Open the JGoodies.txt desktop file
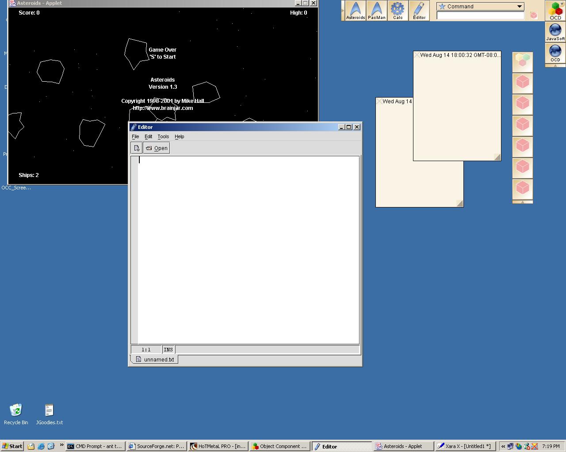Screen dimensions: 566x452 coord(49,411)
